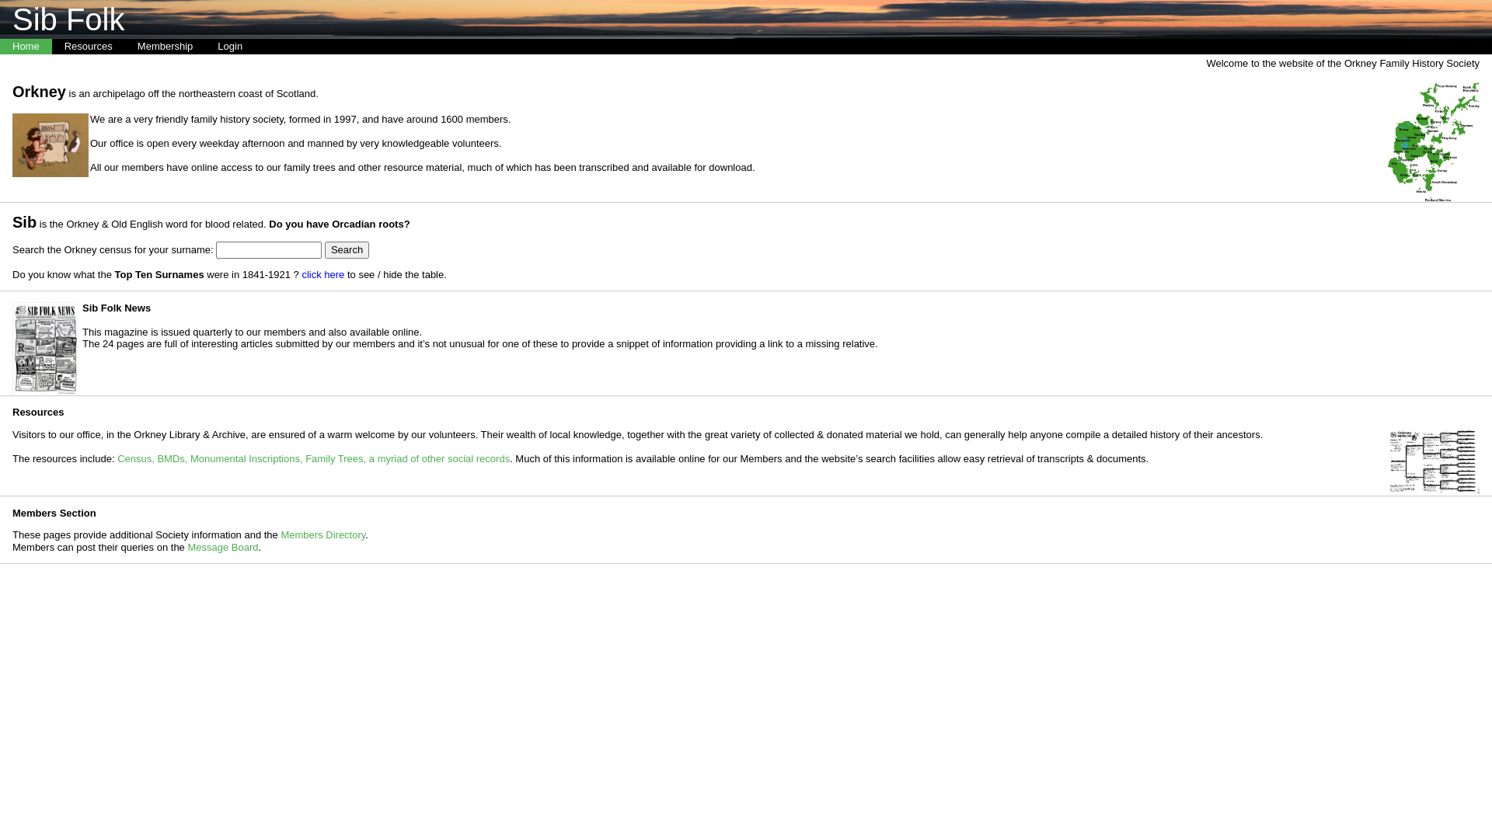Click 'The 24 pages are full' sentence
The width and height of the screenshot is (1492, 839).
point(479,344)
